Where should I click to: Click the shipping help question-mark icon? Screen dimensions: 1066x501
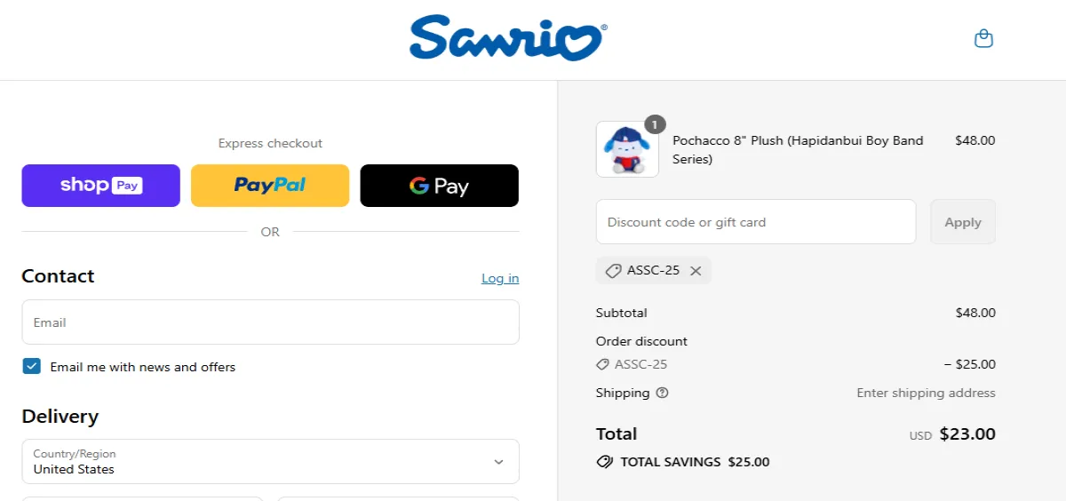point(662,393)
